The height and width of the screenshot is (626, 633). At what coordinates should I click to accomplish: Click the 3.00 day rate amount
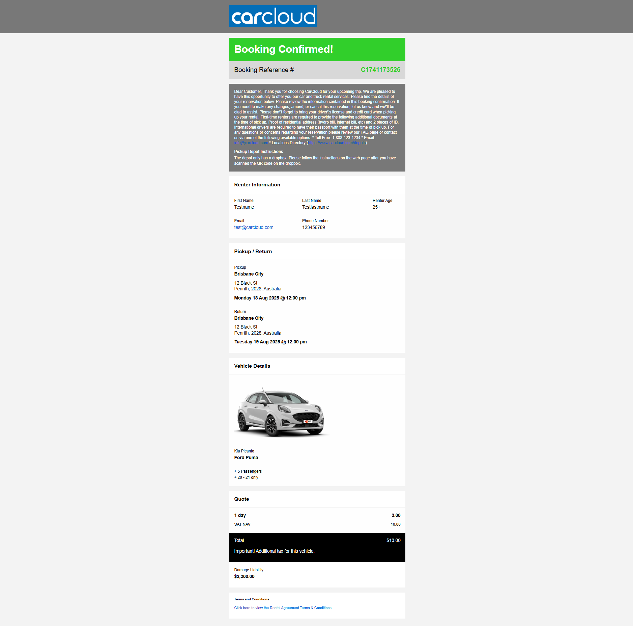pyautogui.click(x=396, y=515)
